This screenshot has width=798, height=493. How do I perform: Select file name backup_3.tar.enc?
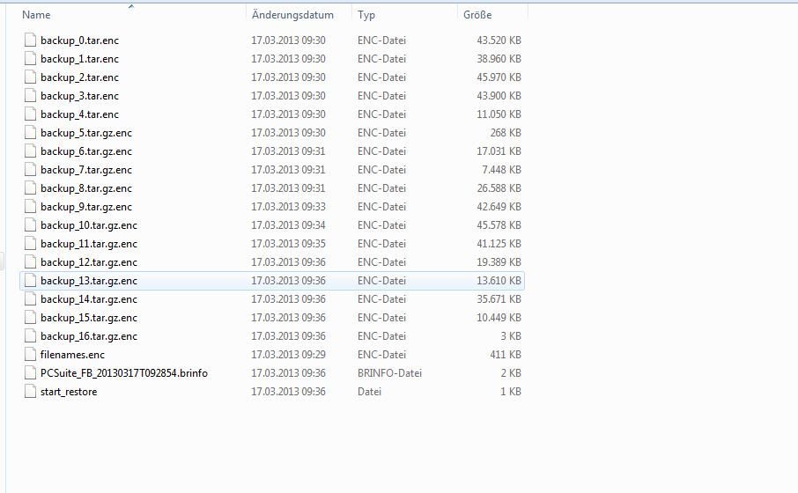coord(79,96)
